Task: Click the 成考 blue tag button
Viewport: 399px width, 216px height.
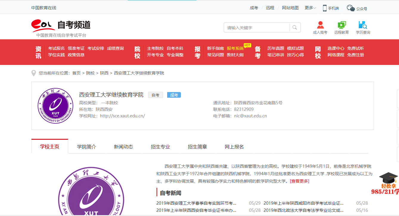Action: point(174,95)
